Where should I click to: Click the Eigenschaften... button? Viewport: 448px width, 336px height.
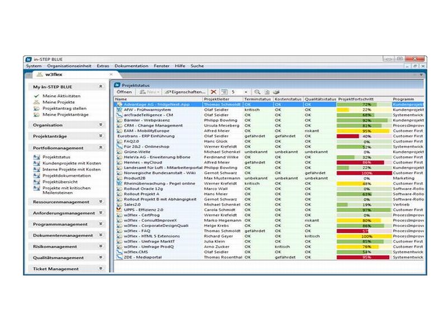click(185, 92)
